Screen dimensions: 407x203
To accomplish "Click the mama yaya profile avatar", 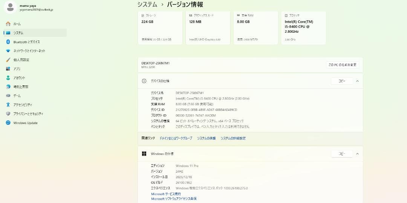I will click(11, 7).
